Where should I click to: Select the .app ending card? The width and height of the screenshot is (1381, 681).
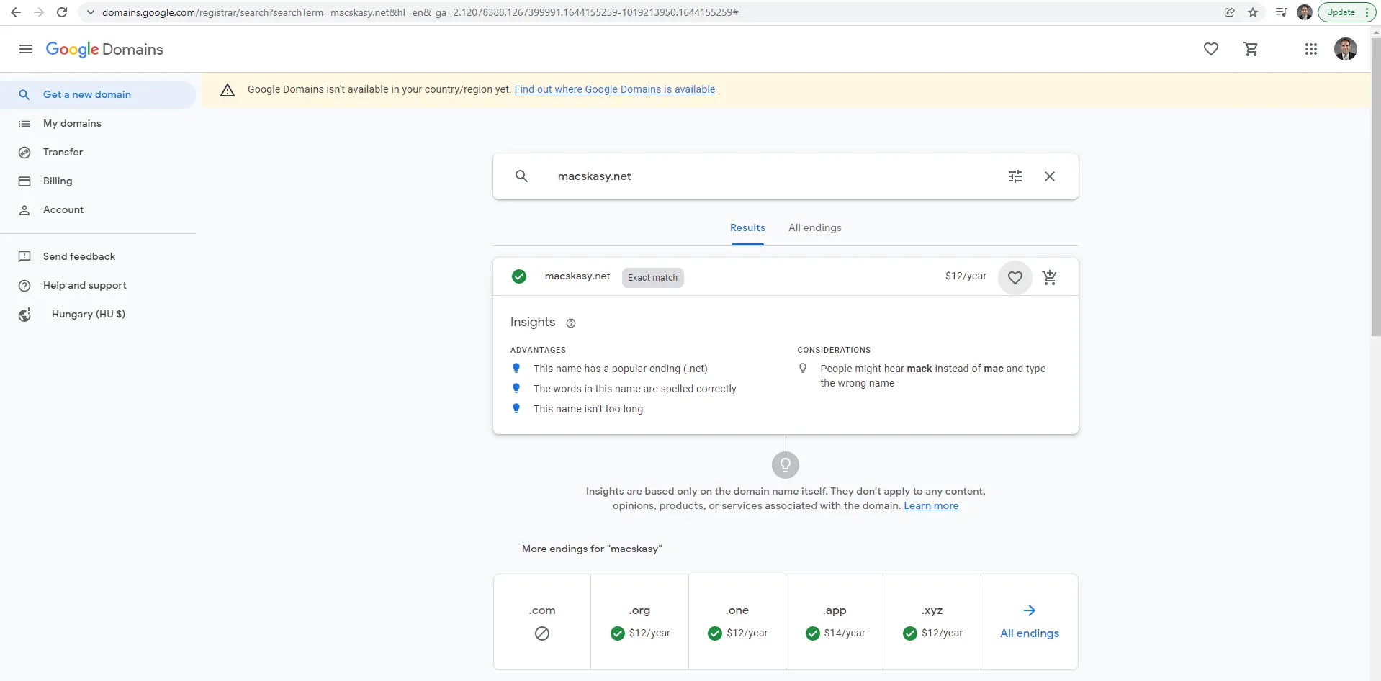coord(835,622)
